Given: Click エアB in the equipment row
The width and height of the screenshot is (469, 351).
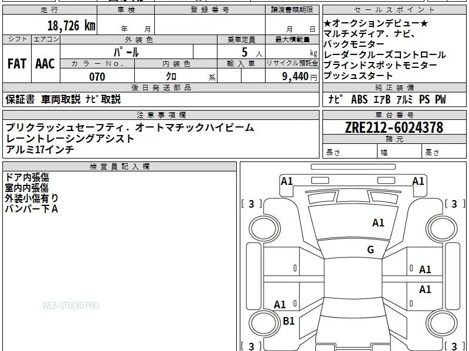Looking at the screenshot, I should [382, 99].
